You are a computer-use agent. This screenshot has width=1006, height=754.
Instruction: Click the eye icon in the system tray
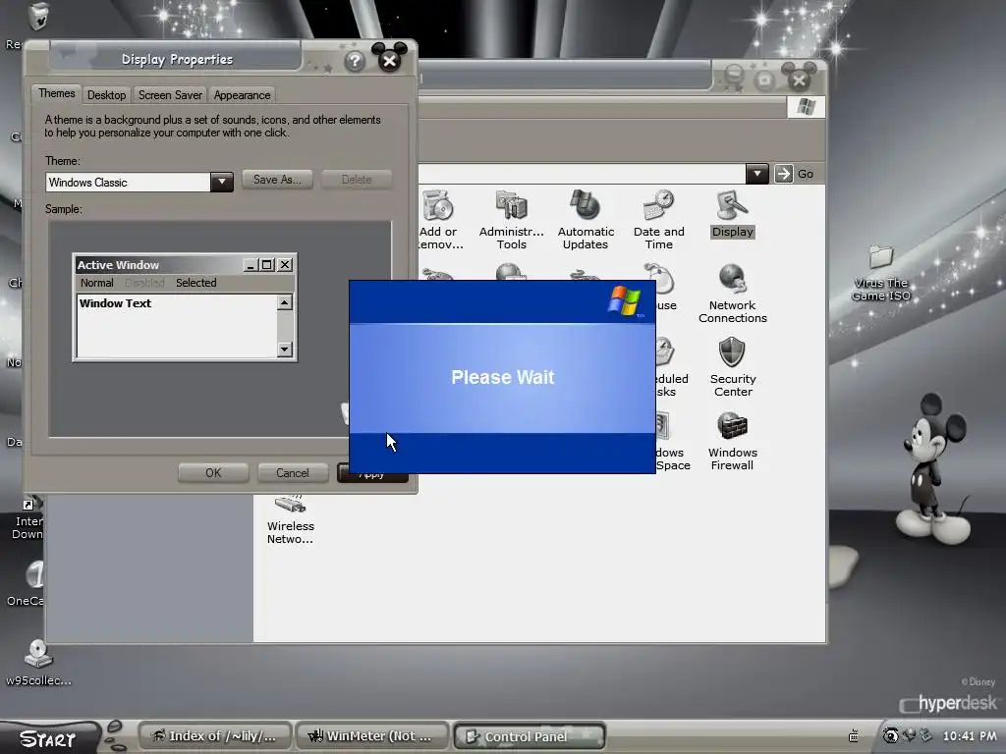tap(890, 735)
